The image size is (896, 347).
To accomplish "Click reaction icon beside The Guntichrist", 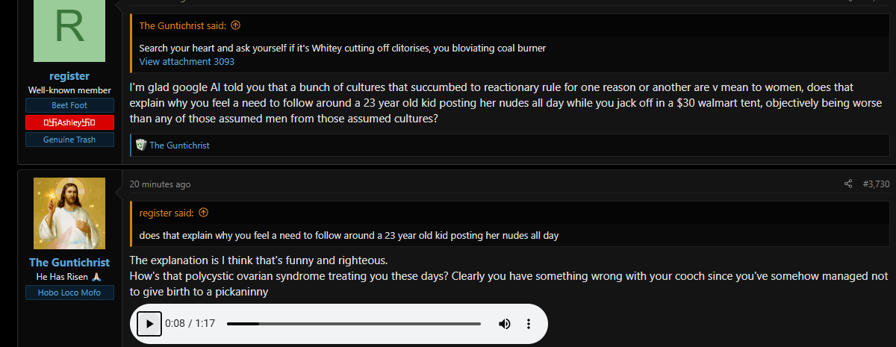I will 140,145.
